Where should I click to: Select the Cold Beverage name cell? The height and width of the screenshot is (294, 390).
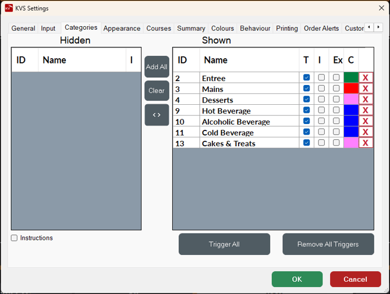tap(249, 132)
